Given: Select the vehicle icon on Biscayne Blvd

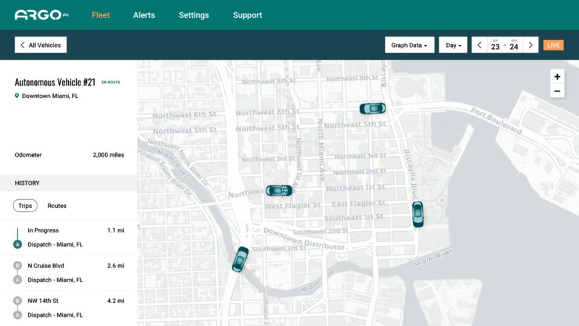Looking at the screenshot, I should pyautogui.click(x=417, y=214).
